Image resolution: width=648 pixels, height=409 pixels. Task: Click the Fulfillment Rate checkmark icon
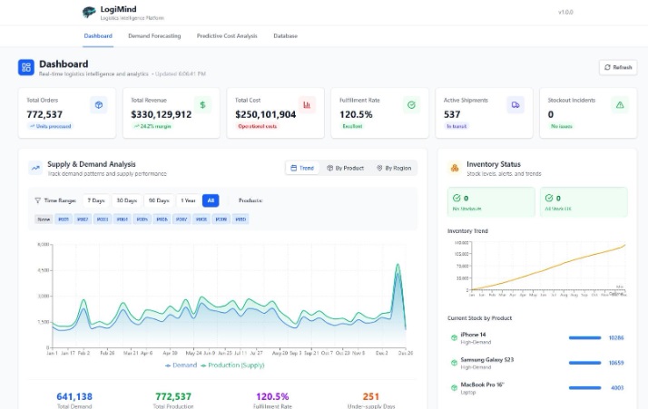411,105
